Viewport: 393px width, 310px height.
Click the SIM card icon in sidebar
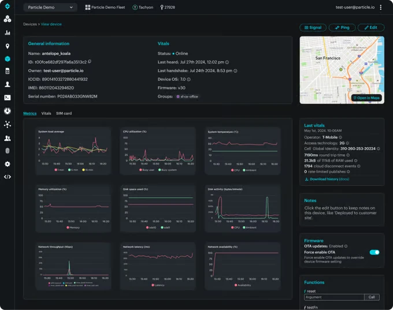coord(8,72)
